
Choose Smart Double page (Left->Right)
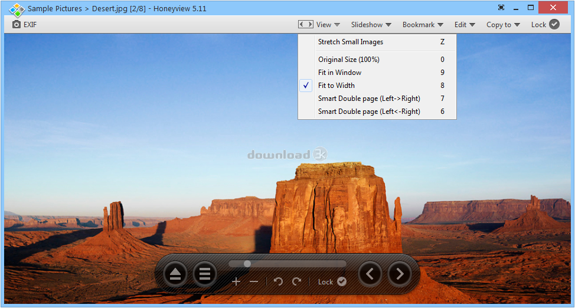point(377,99)
